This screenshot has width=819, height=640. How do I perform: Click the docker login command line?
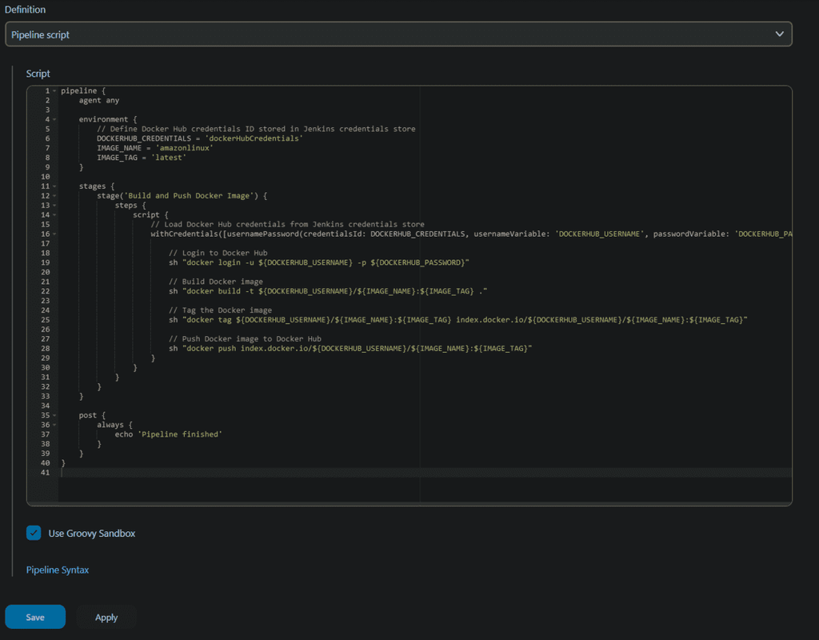(x=318, y=262)
